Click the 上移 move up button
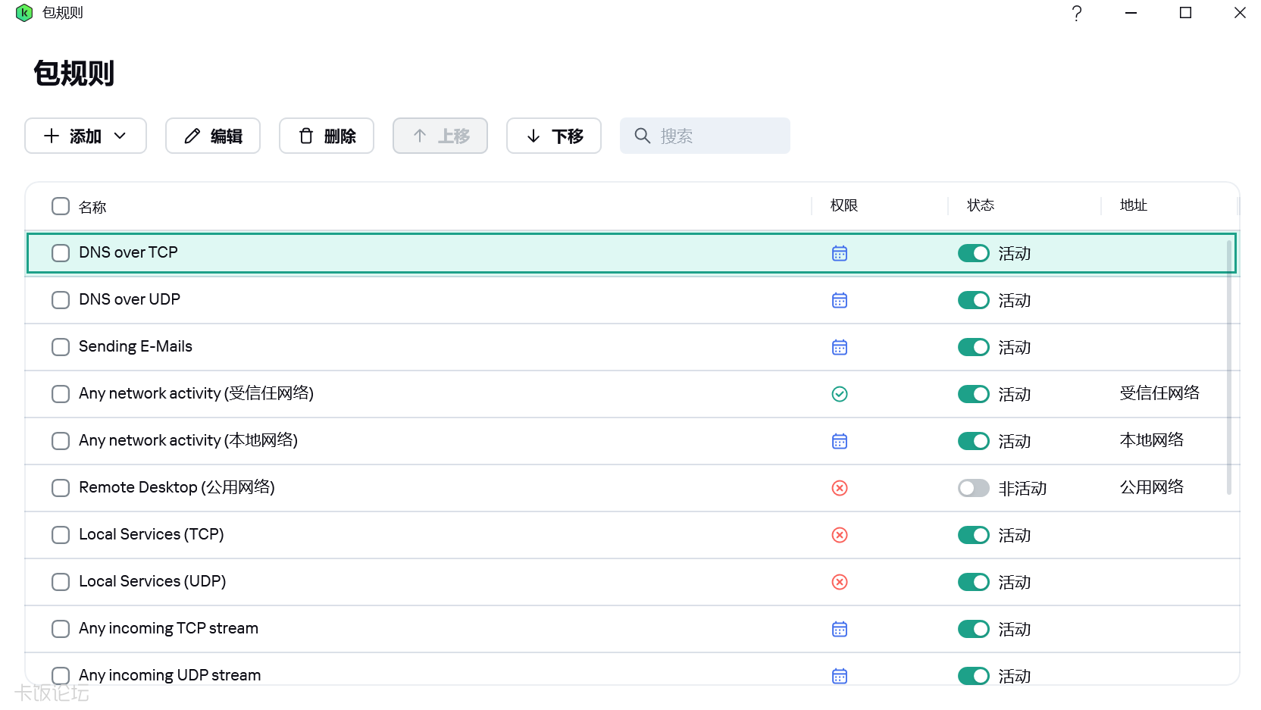1261x710 pixels. pyautogui.click(x=440, y=136)
